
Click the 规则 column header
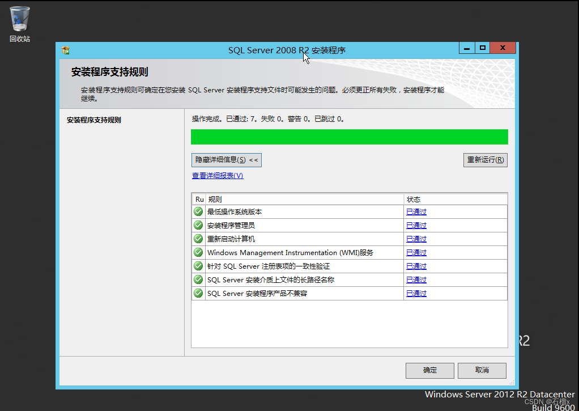[x=304, y=200]
